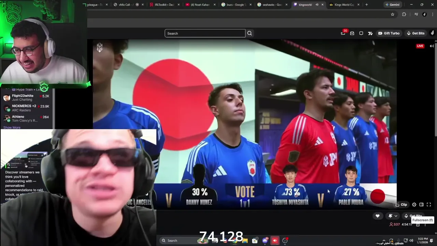Image resolution: width=437 pixels, height=246 pixels.
Task: Open the notifications inbox icon
Action: [352, 33]
